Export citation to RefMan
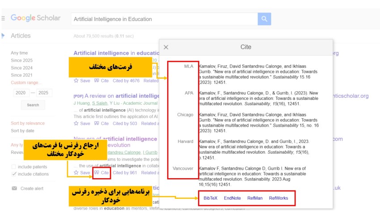 coord(255,198)
